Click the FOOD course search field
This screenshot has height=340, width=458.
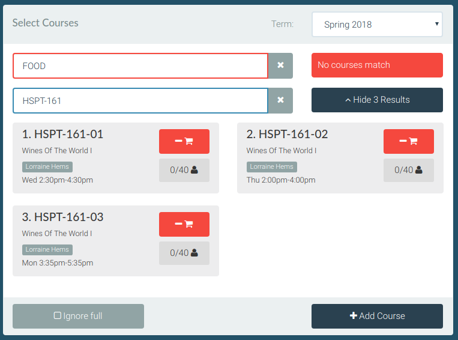pyautogui.click(x=140, y=66)
